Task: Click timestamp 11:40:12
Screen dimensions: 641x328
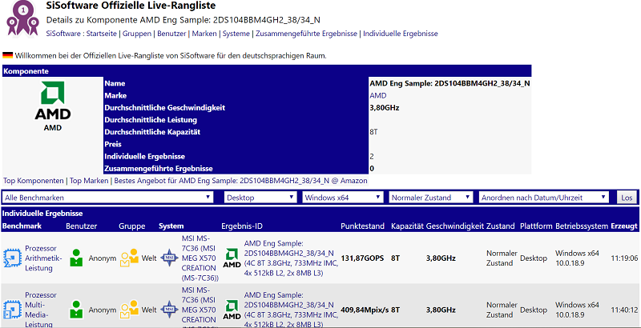Action: 624,310
